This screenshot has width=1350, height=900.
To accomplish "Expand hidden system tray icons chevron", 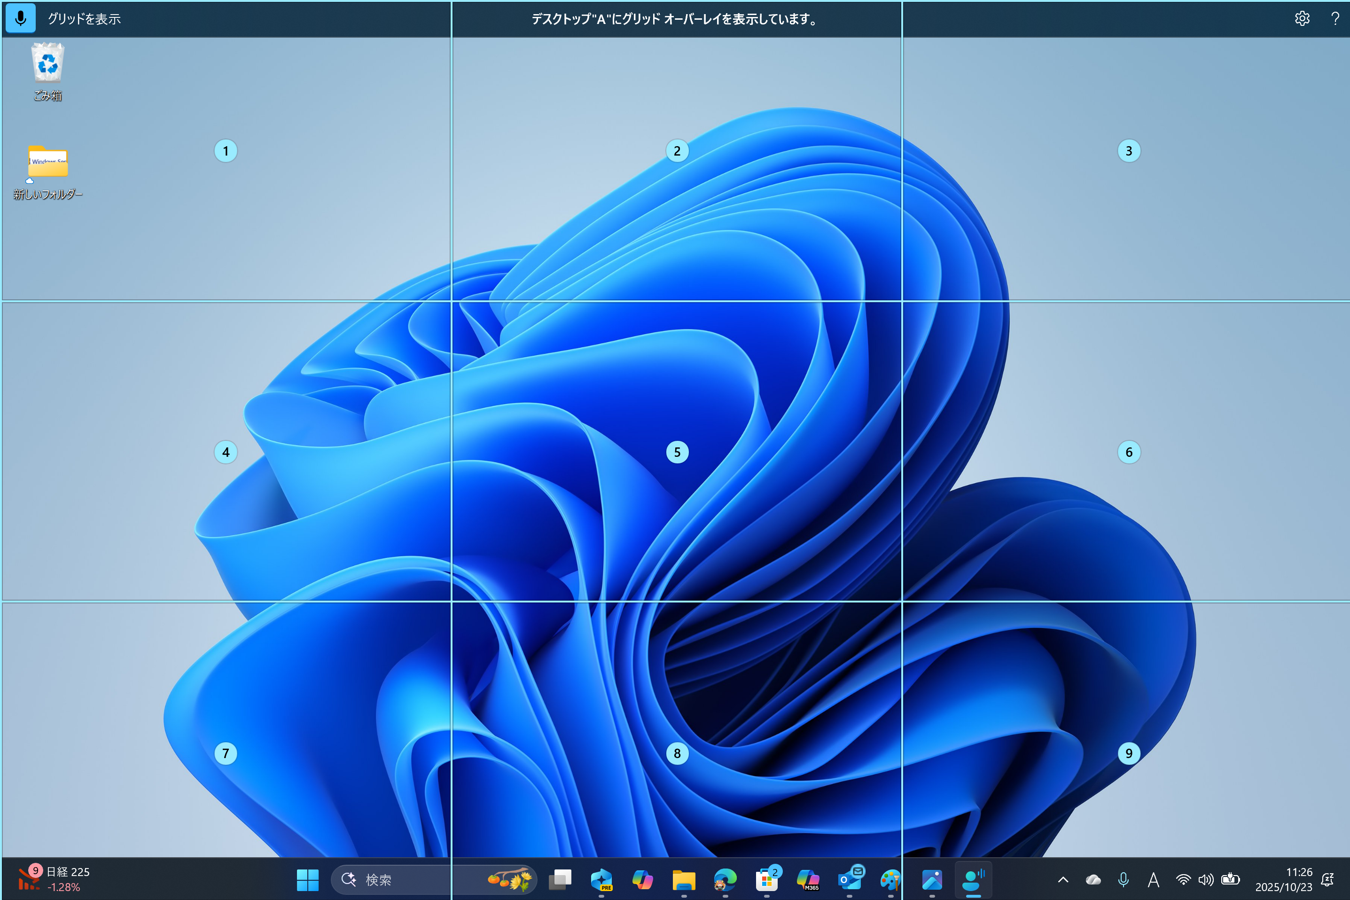I will point(1062,879).
